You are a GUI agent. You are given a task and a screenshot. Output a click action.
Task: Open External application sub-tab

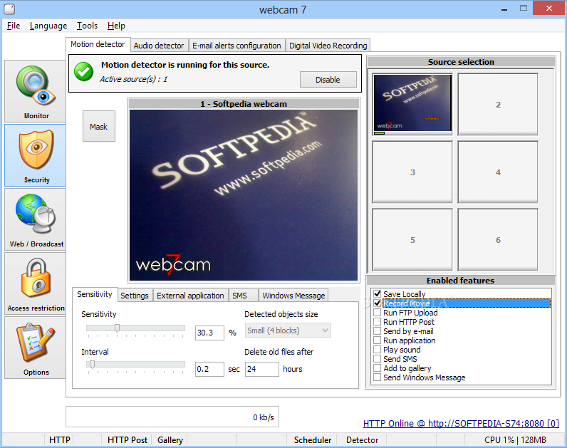click(x=190, y=296)
